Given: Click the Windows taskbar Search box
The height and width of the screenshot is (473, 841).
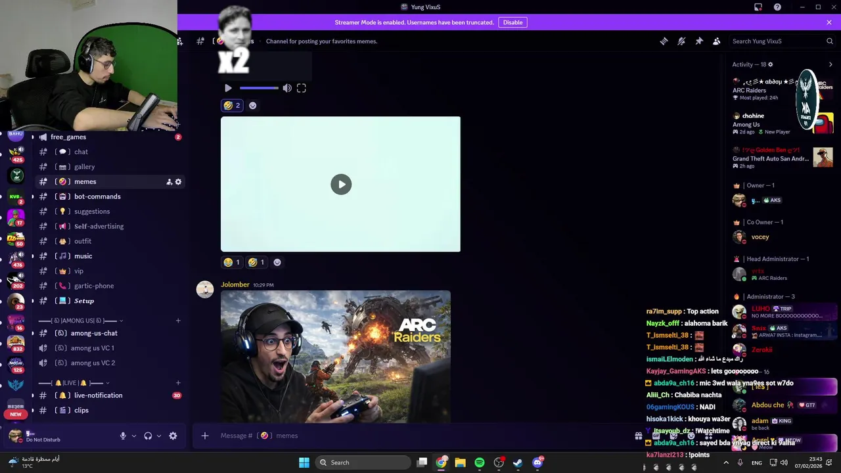Looking at the screenshot, I should 362,462.
